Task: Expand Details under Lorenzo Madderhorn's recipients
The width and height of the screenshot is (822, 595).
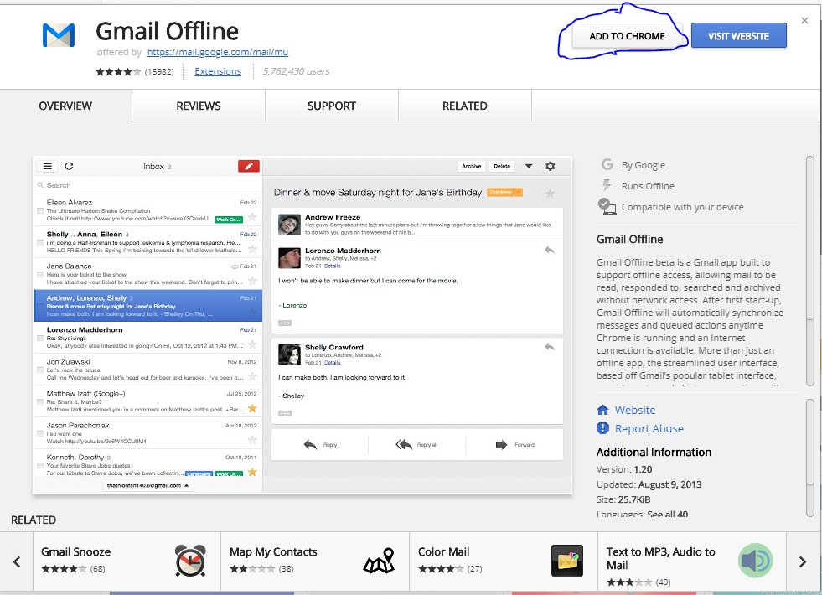Action: coord(333,266)
